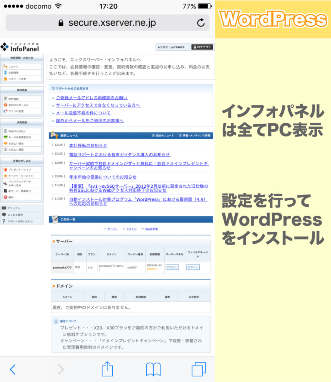Screen dimensions: 331x382
Task: Click the お支払い履歴 clock icon
Action: [x=5, y=149]
